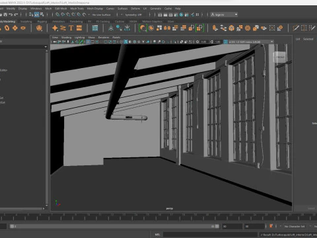Screen dimensions: 317x238
Task: Click the gamma value field
Action: click(x=218, y=42)
